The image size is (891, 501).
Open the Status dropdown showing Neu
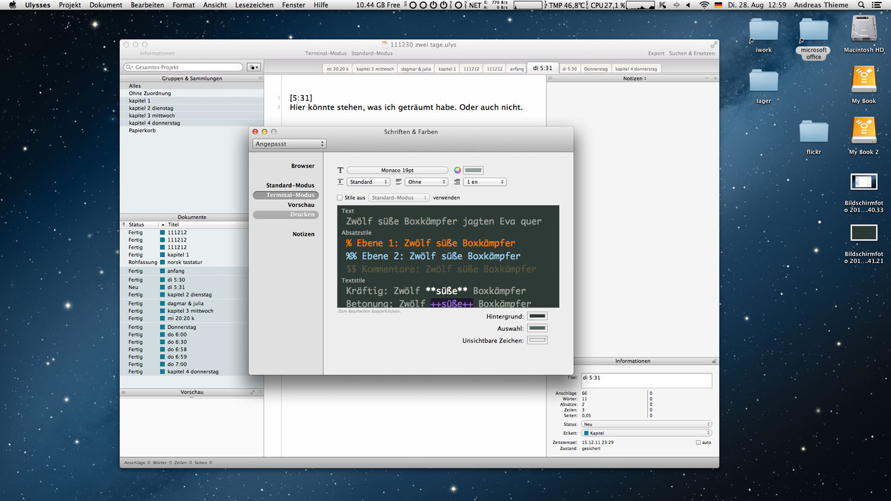click(x=646, y=424)
